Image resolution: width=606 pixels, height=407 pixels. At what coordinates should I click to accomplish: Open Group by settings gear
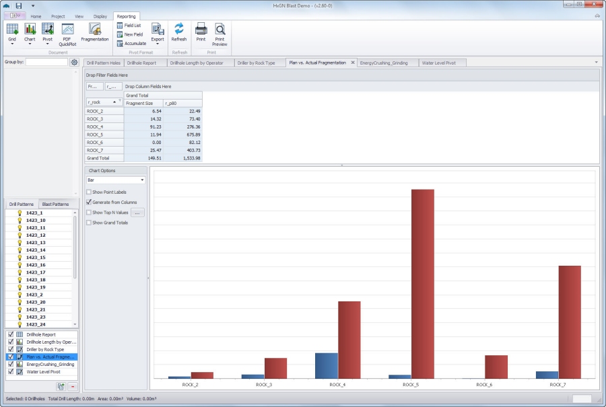[75, 63]
